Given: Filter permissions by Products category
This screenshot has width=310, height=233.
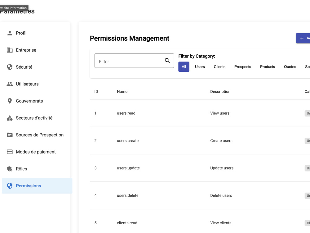Looking at the screenshot, I should point(268,67).
